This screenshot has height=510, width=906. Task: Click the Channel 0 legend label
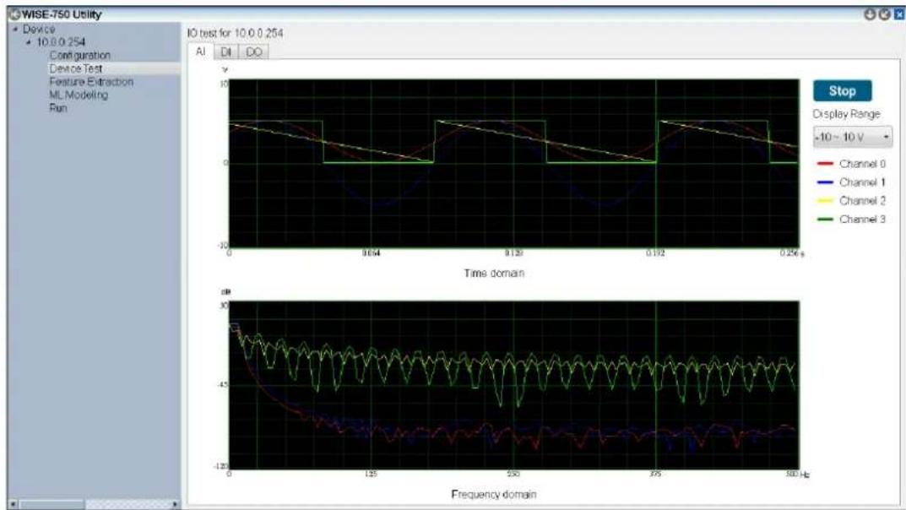pyautogui.click(x=862, y=164)
